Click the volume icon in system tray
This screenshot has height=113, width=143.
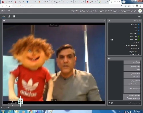click(131, 112)
